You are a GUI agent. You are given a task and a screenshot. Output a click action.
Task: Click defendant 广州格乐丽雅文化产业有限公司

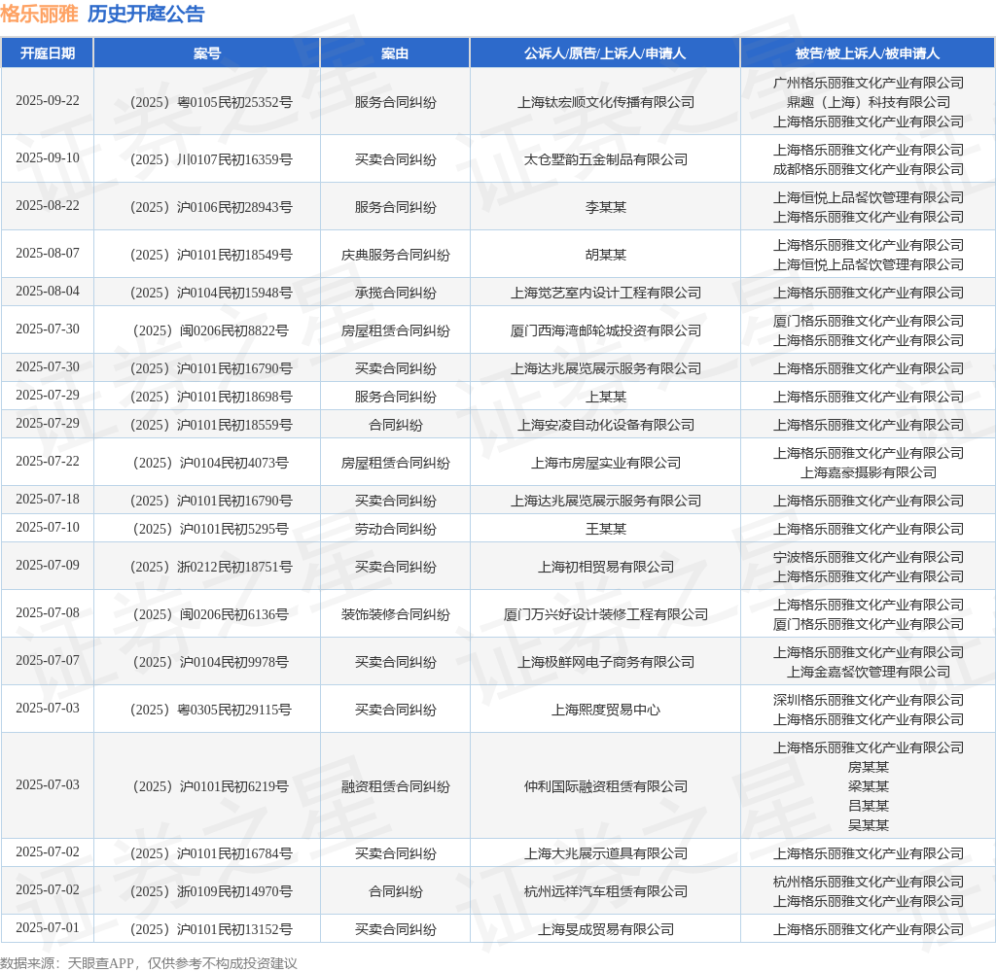(869, 83)
